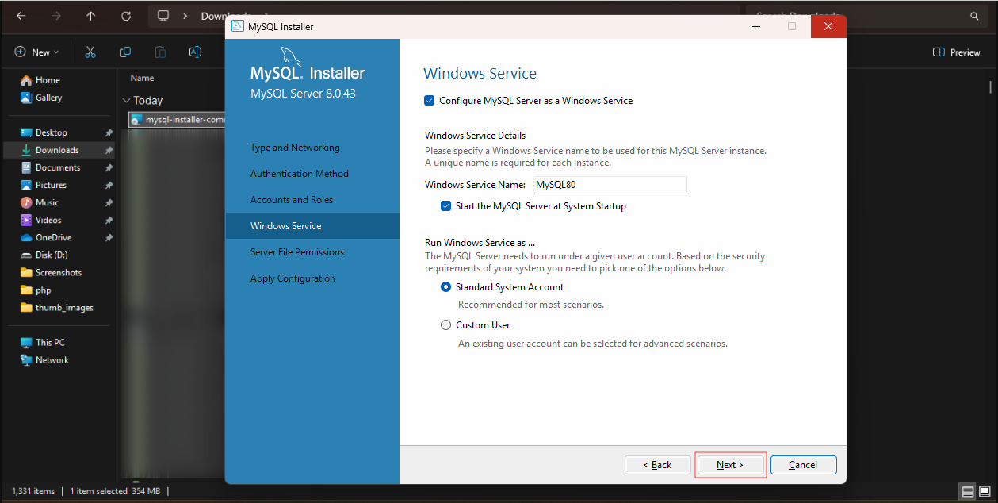The height and width of the screenshot is (503, 998).
Task: Unpin Music using its pin icon
Action: [x=109, y=202]
